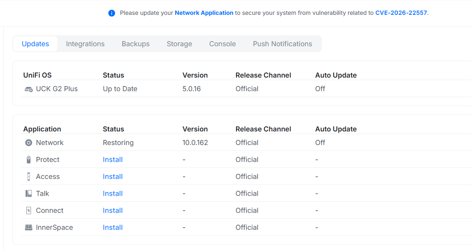Open the Console tab
Viewport: 471px width, 251px height.
[x=222, y=44]
